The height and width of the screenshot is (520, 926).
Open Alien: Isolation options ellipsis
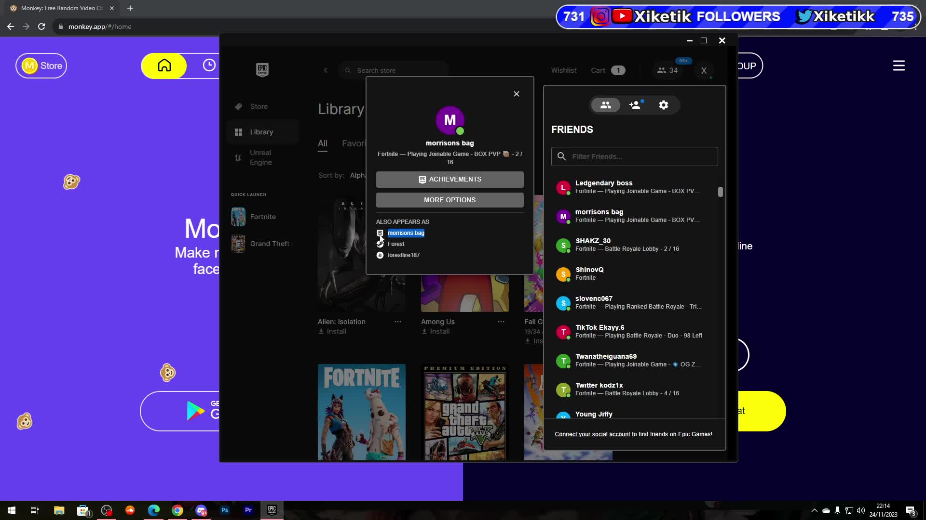tap(398, 322)
